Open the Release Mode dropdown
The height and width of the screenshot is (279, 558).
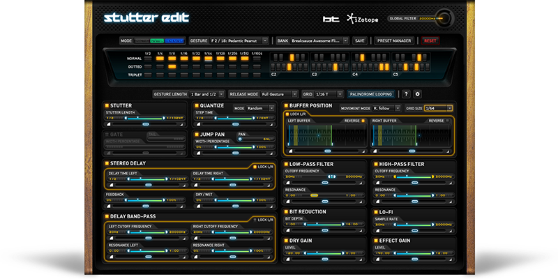pos(280,94)
